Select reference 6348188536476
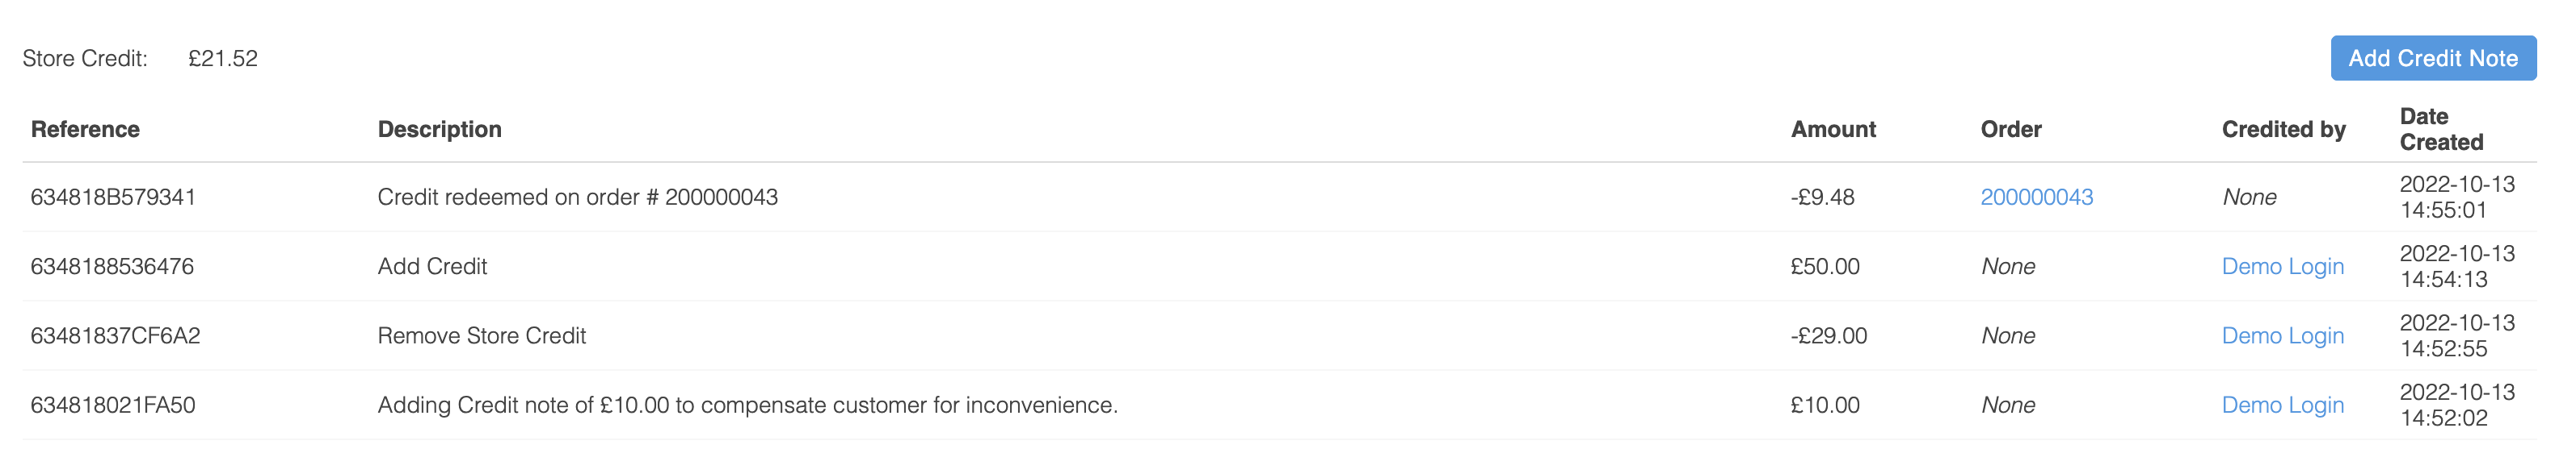 [x=112, y=267]
